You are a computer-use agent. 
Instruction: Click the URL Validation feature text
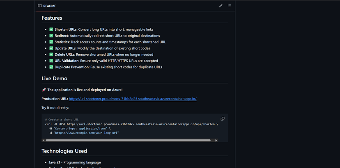106,61
